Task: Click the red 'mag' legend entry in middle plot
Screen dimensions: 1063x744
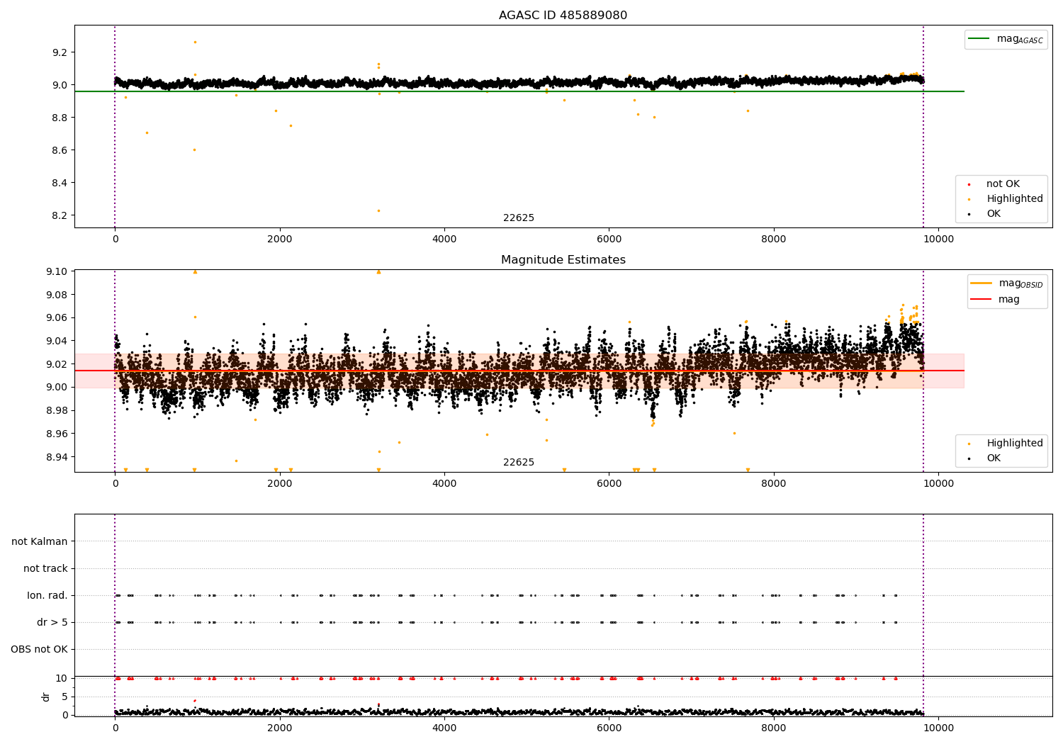Action: (996, 300)
